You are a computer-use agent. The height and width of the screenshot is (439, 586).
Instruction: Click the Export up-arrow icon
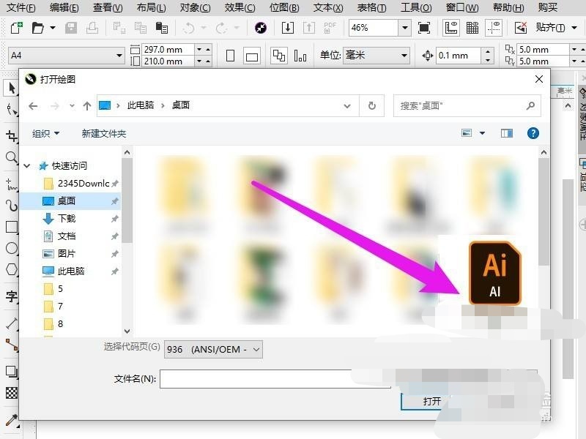pos(308,28)
